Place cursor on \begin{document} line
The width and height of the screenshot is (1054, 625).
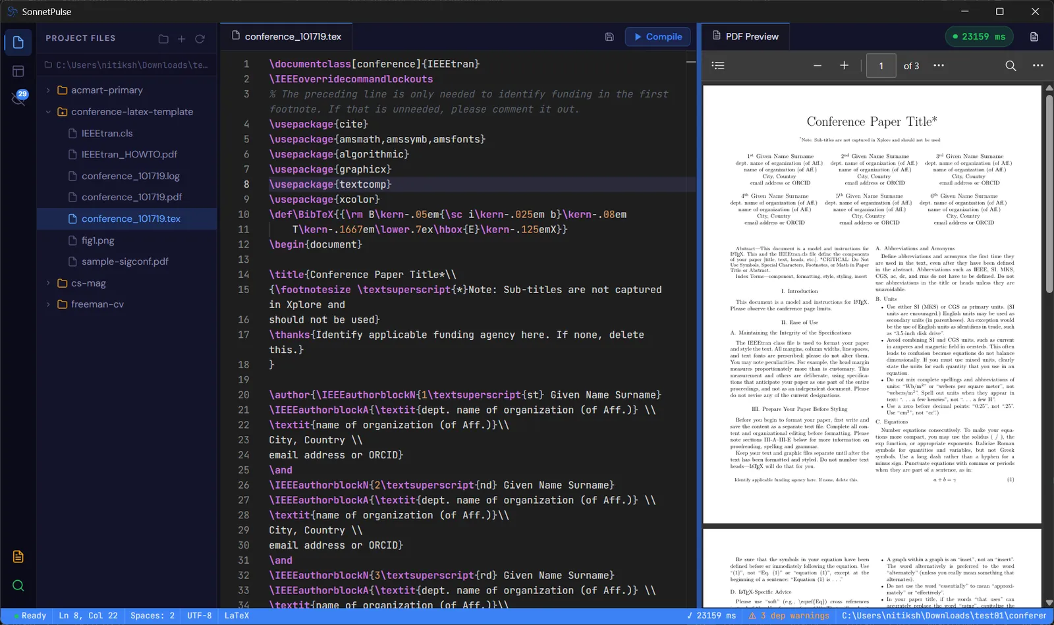click(316, 244)
